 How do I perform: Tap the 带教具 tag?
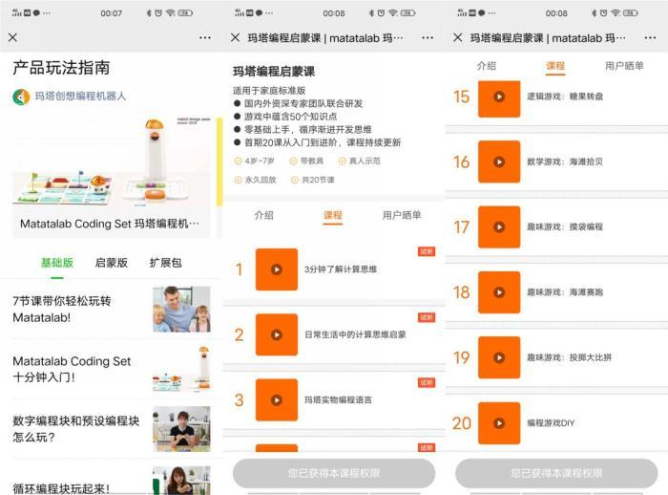[306, 161]
